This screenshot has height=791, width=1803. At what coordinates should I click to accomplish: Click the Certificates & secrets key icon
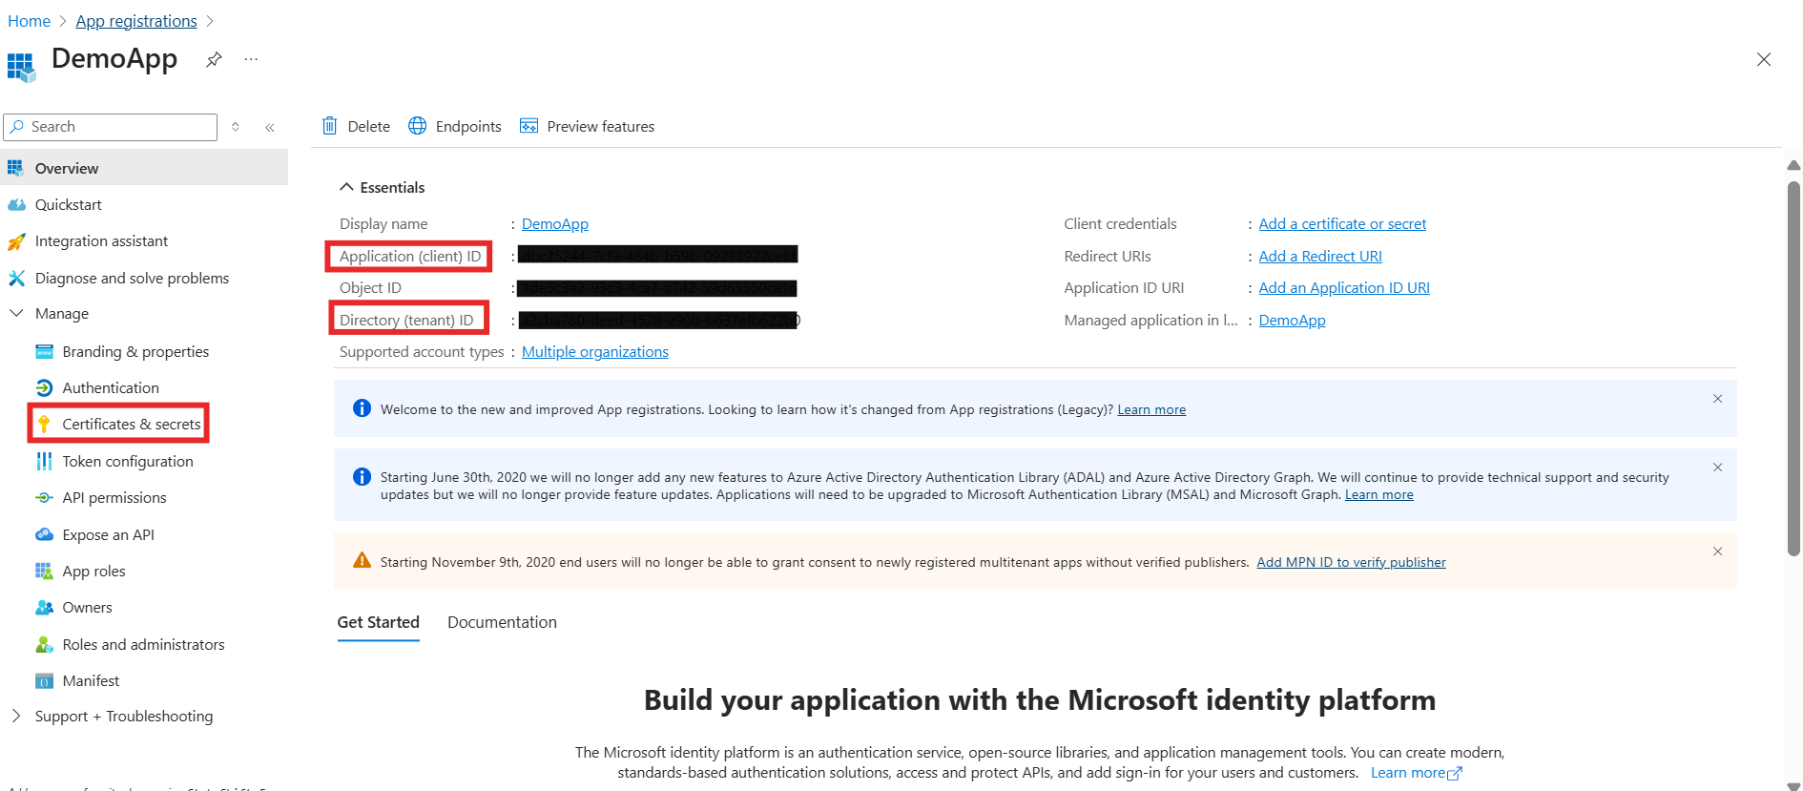click(x=44, y=424)
